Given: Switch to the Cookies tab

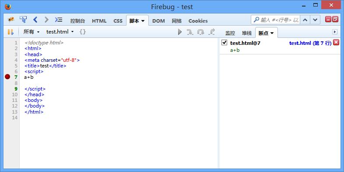Looking at the screenshot, I should 198,21.
